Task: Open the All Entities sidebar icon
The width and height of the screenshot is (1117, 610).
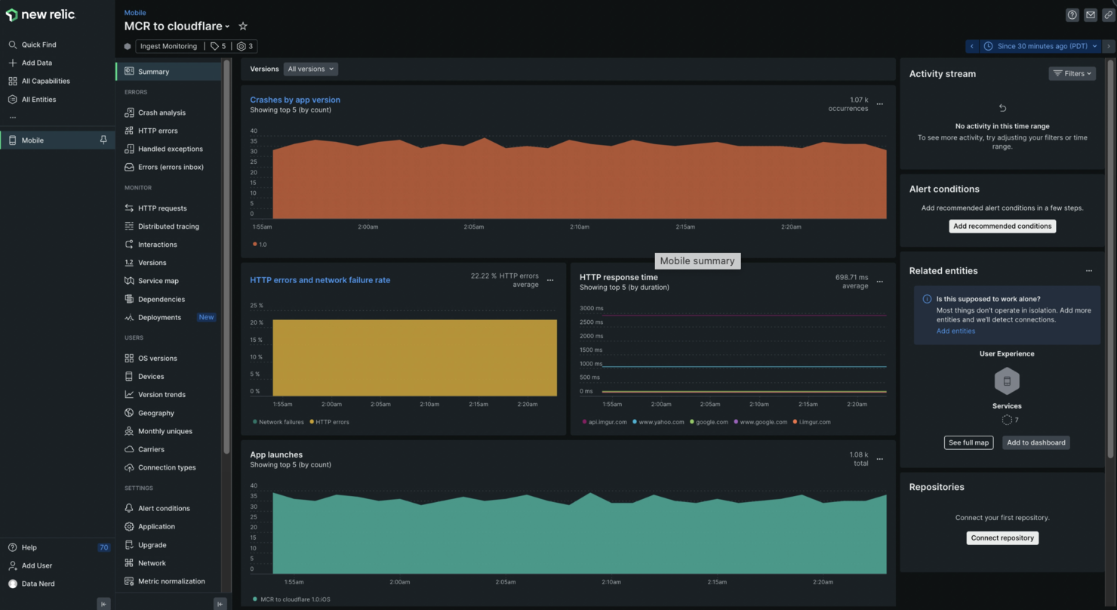Action: 11,99
